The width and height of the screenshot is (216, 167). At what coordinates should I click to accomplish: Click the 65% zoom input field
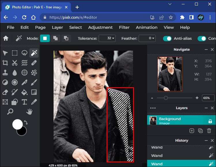click(x=208, y=98)
